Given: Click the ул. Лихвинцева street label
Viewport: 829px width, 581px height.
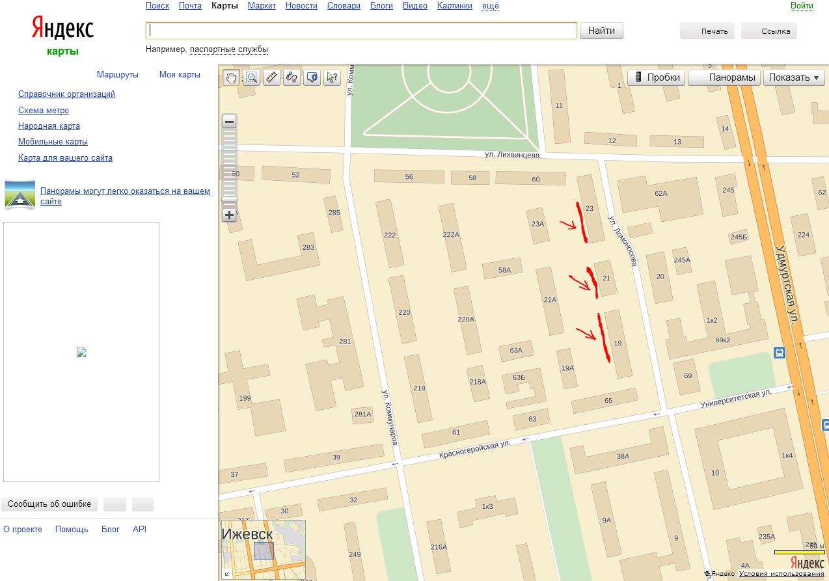Looking at the screenshot, I should coord(512,155).
